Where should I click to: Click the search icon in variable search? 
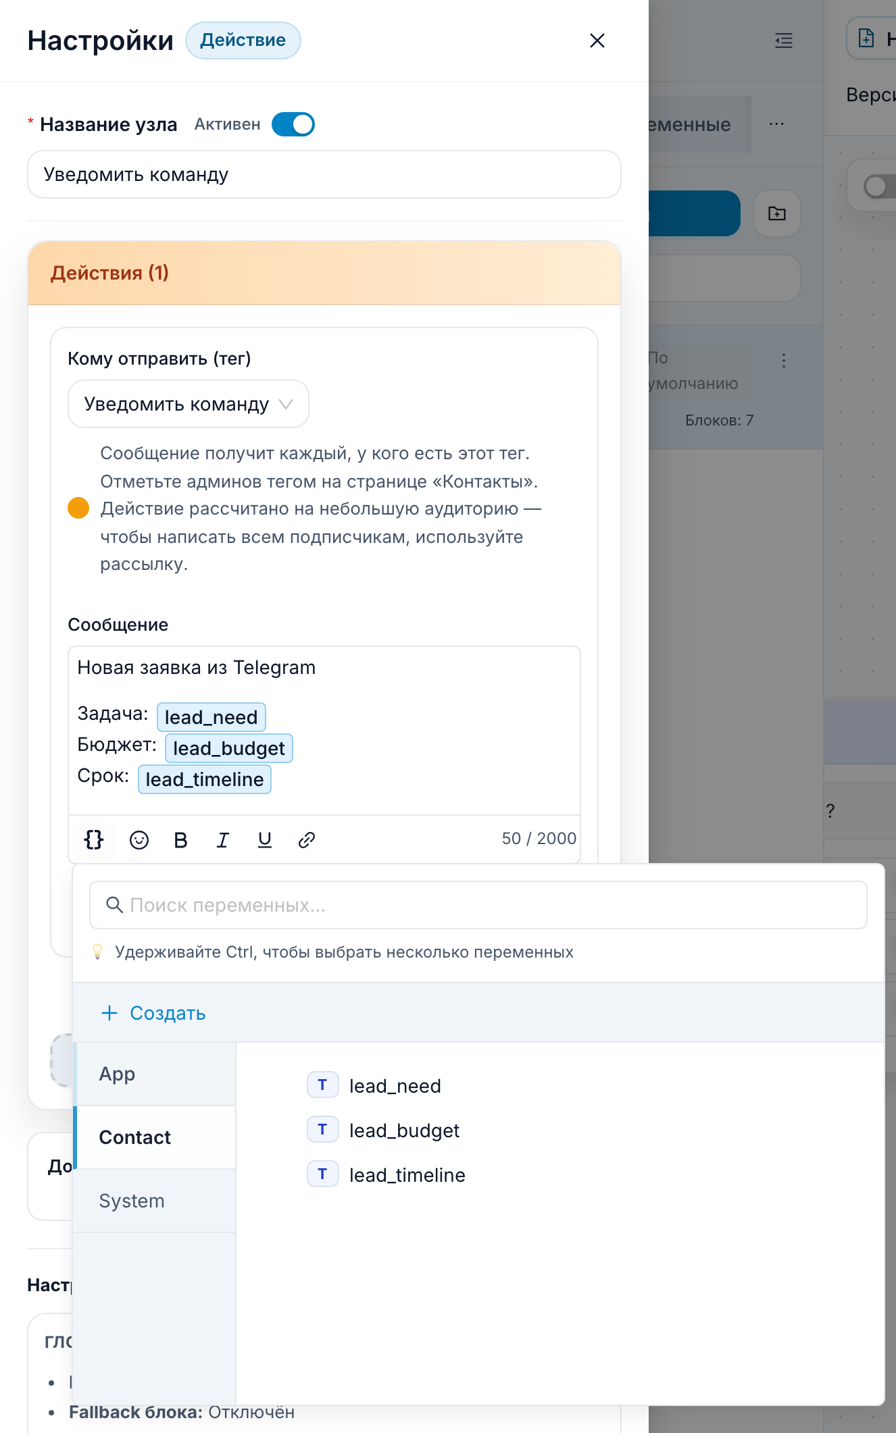[115, 905]
